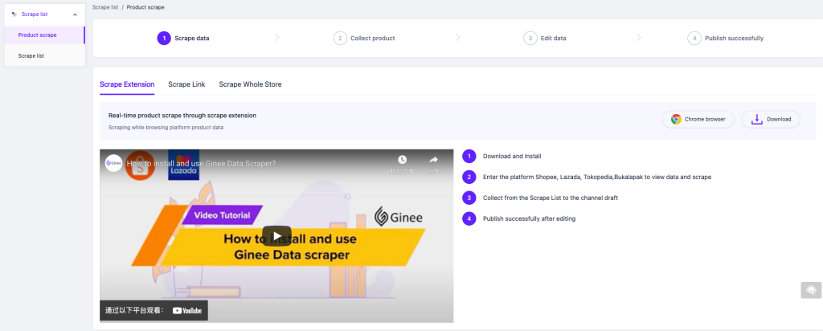
Task: Click the Share arrow icon on video
Action: pos(433,159)
